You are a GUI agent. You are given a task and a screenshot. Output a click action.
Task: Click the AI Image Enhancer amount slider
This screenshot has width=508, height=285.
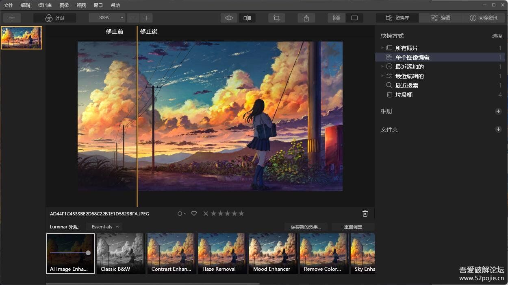[70, 253]
